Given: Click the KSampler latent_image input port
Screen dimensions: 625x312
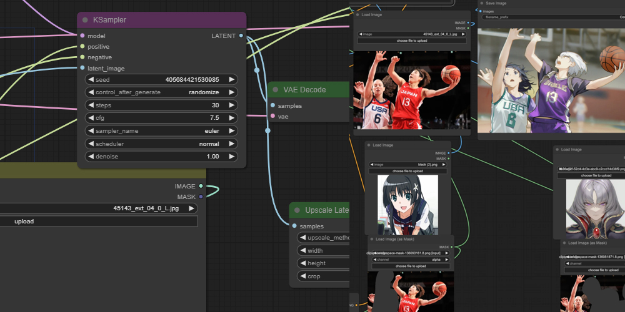Looking at the screenshot, I should tap(82, 67).
